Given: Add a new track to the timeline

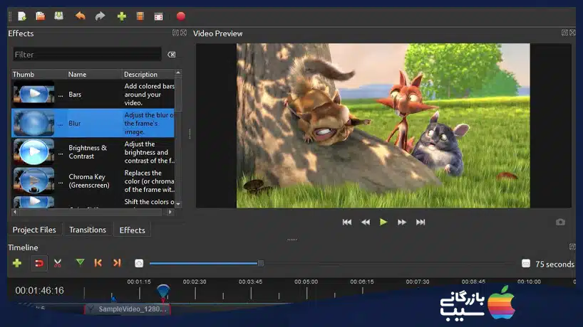Looking at the screenshot, I should click(17, 263).
